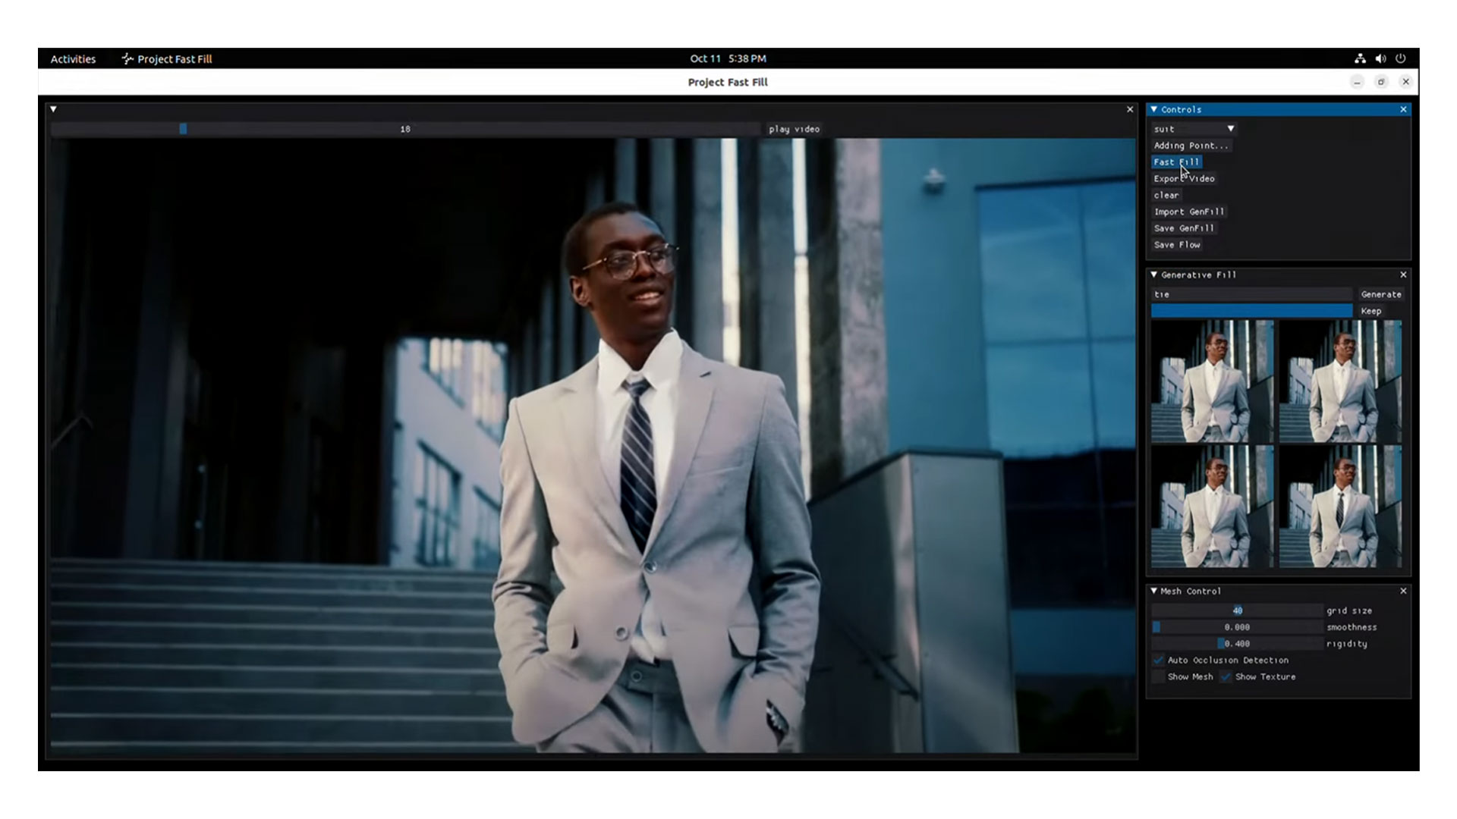Click the network status icon in top bar
Image resolution: width=1457 pixels, height=819 pixels.
(1360, 58)
